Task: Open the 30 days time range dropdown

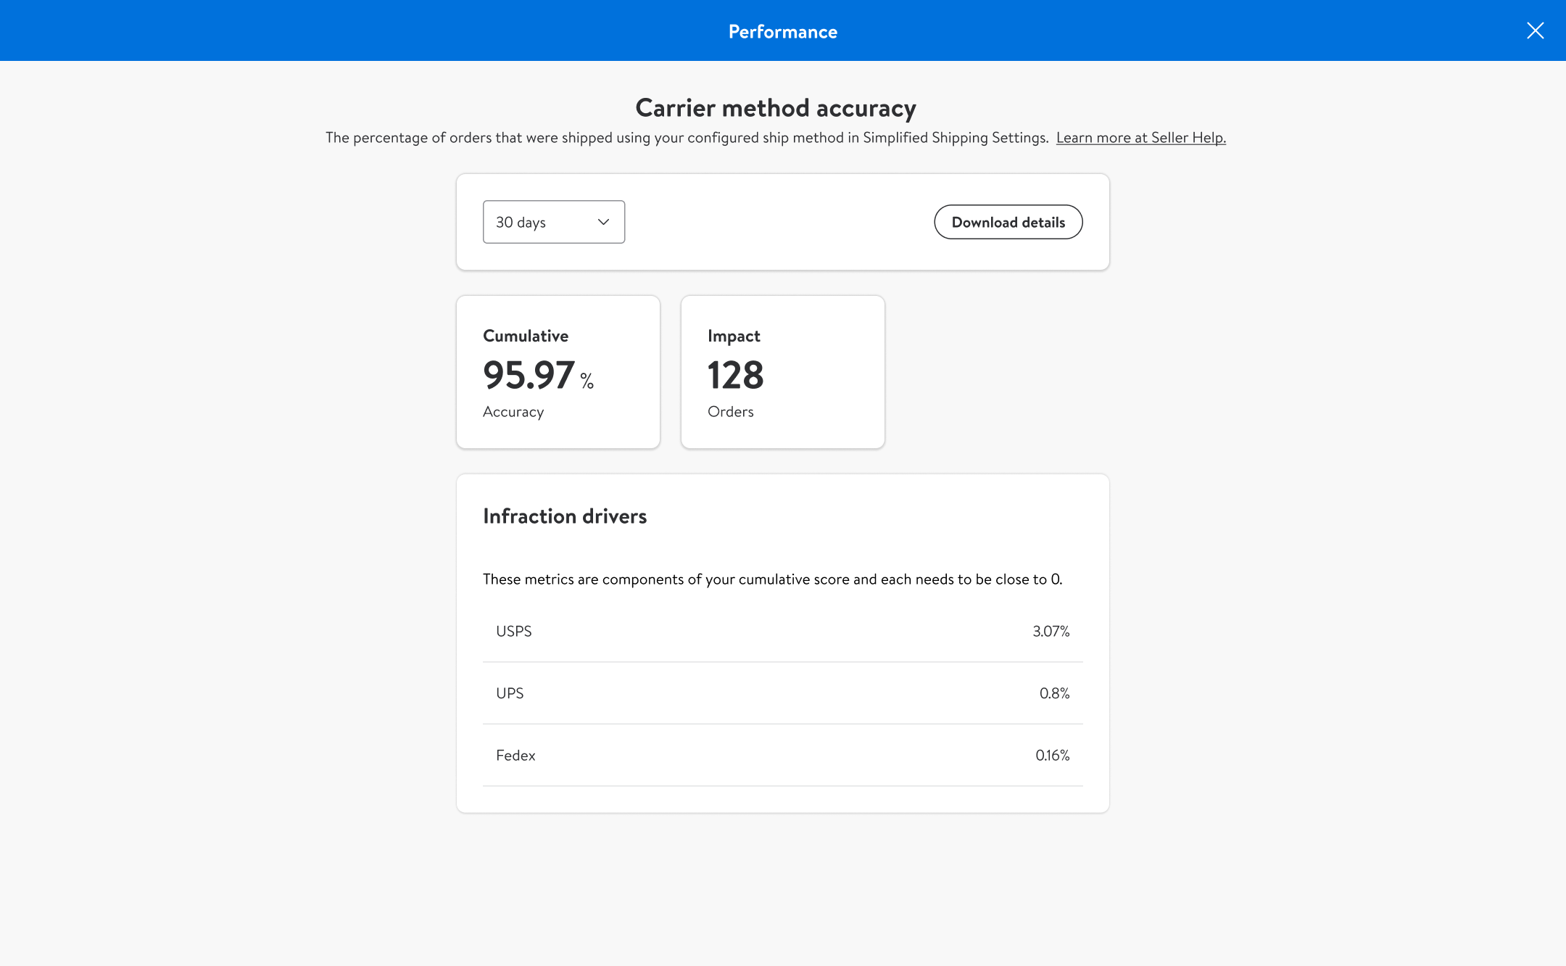Action: [x=553, y=222]
